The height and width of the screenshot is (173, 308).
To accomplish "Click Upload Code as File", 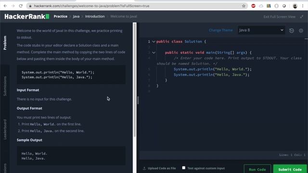I will click(162, 168).
